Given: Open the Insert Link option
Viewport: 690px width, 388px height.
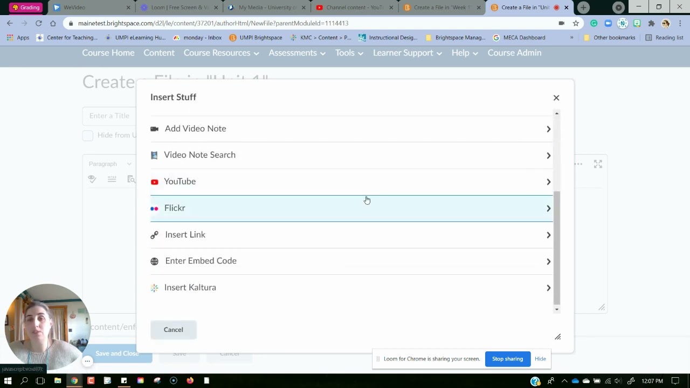Looking at the screenshot, I should tap(351, 235).
